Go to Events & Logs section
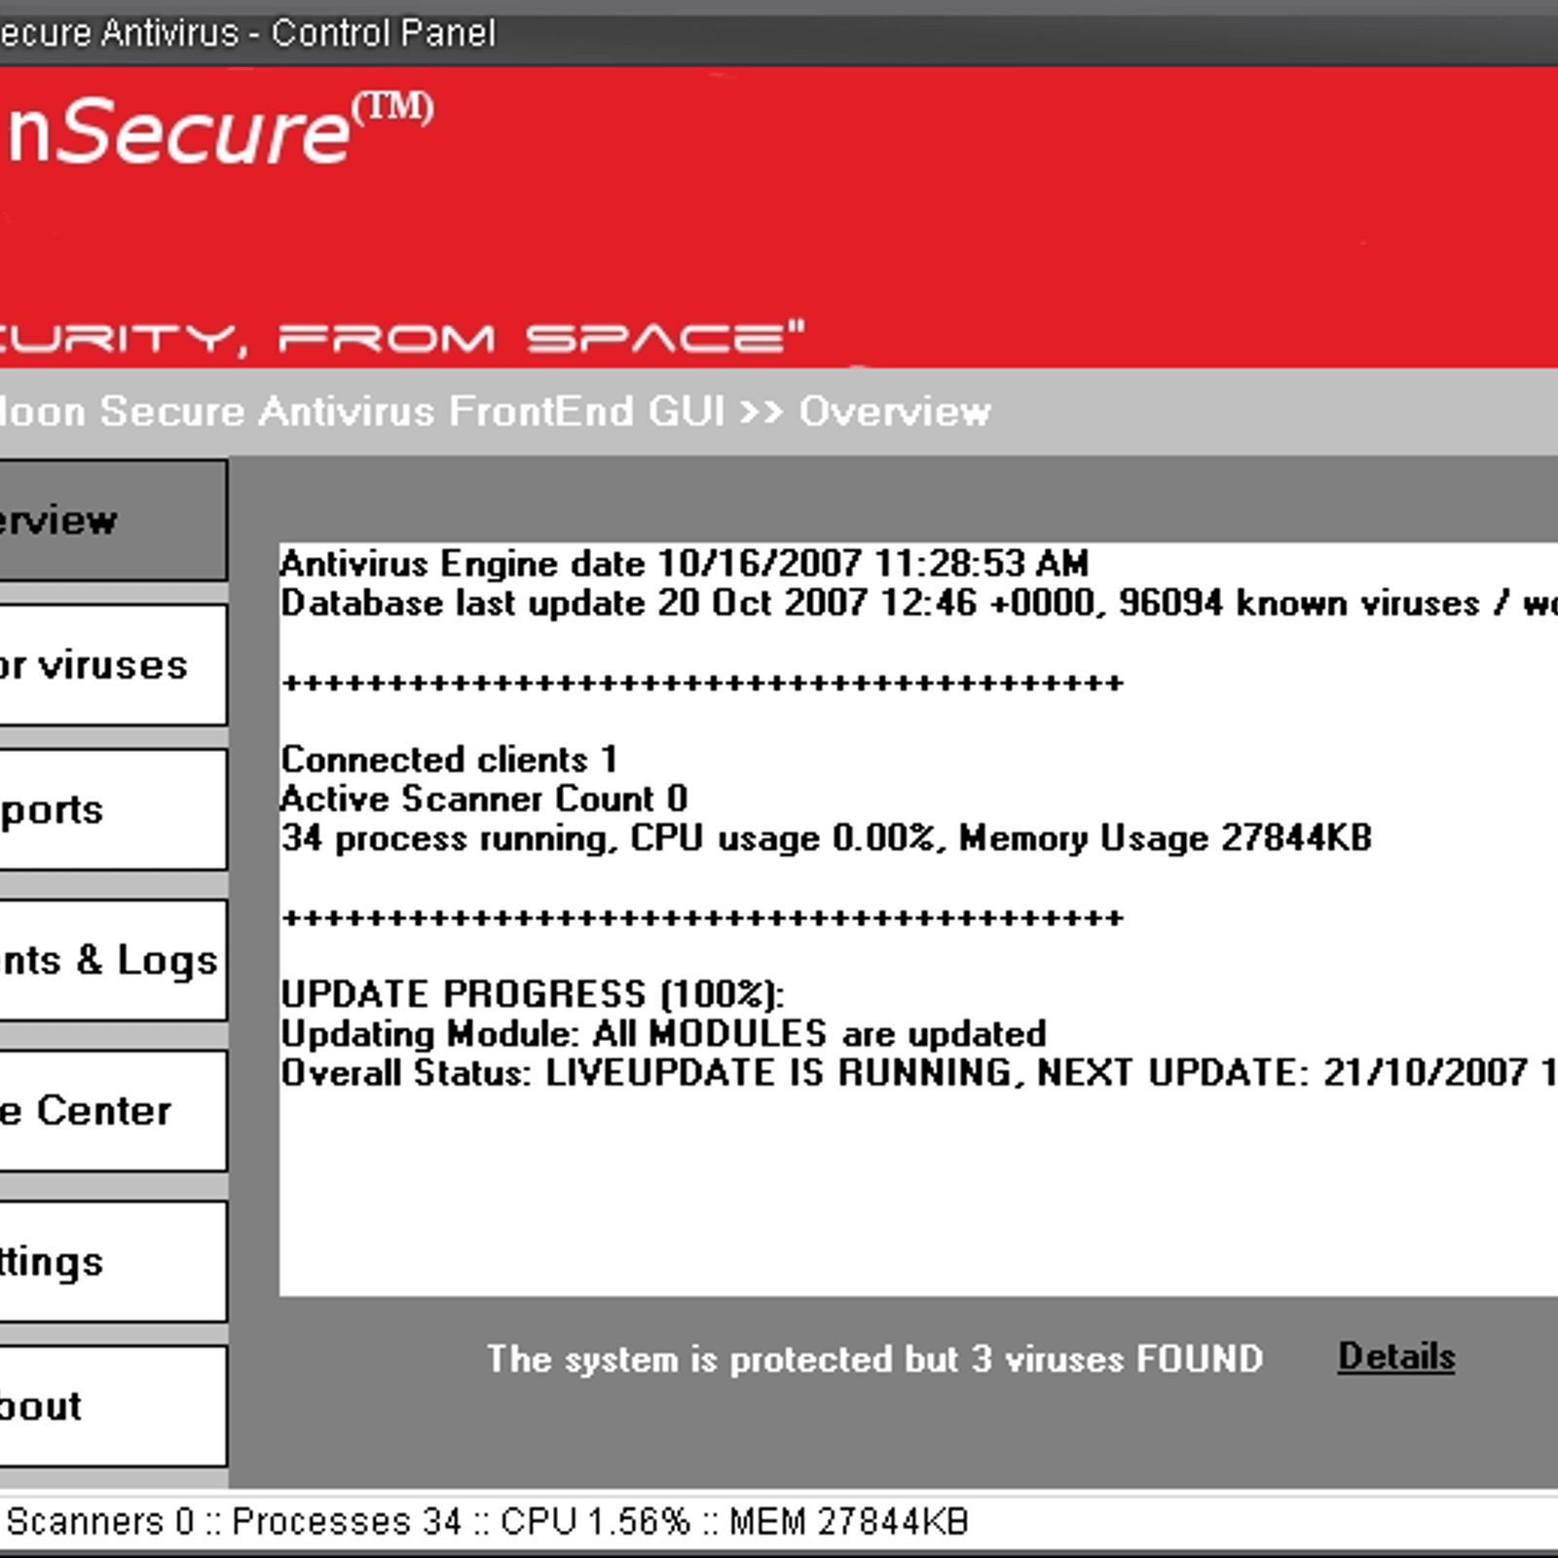The width and height of the screenshot is (1558, 1558). coord(113,960)
